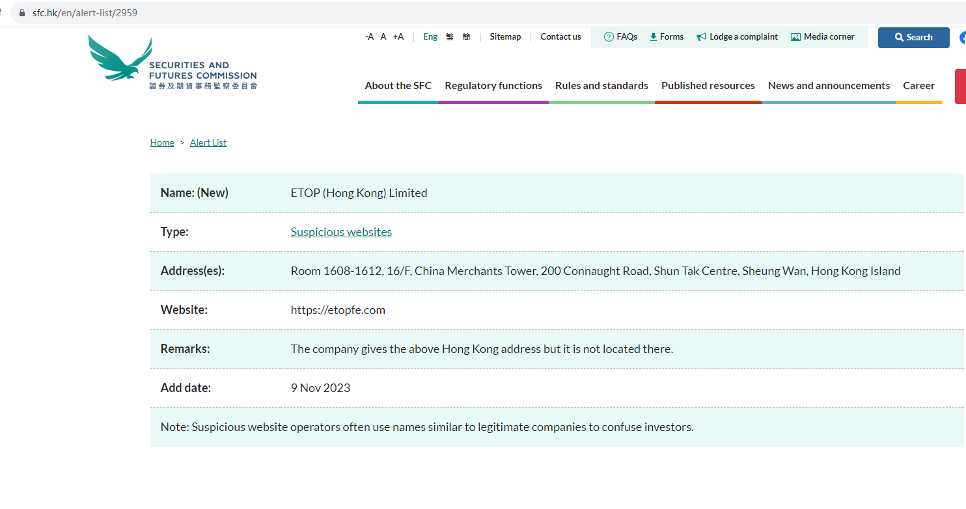Screen dimensions: 966x509
Task: Expand the About the SFC menu
Action: (398, 86)
